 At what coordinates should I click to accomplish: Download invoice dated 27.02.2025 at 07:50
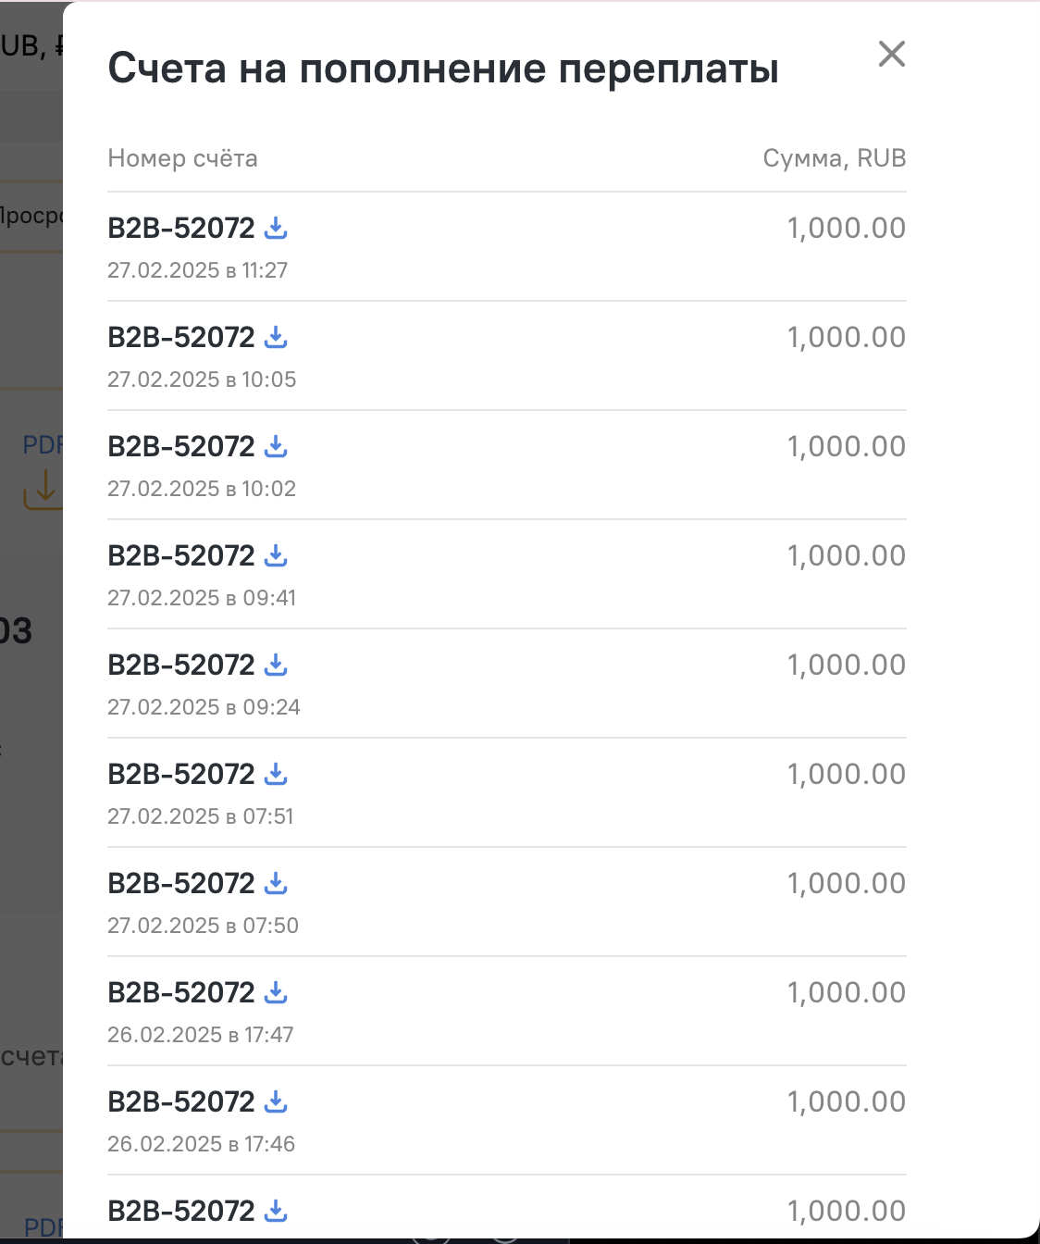[276, 883]
